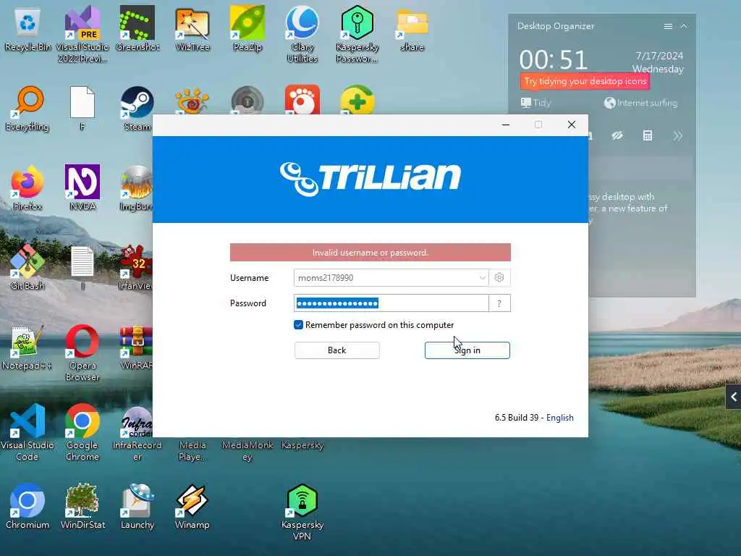Viewport: 741px width, 556px height.
Task: Expand the Username dropdown arrow
Action: coord(482,277)
